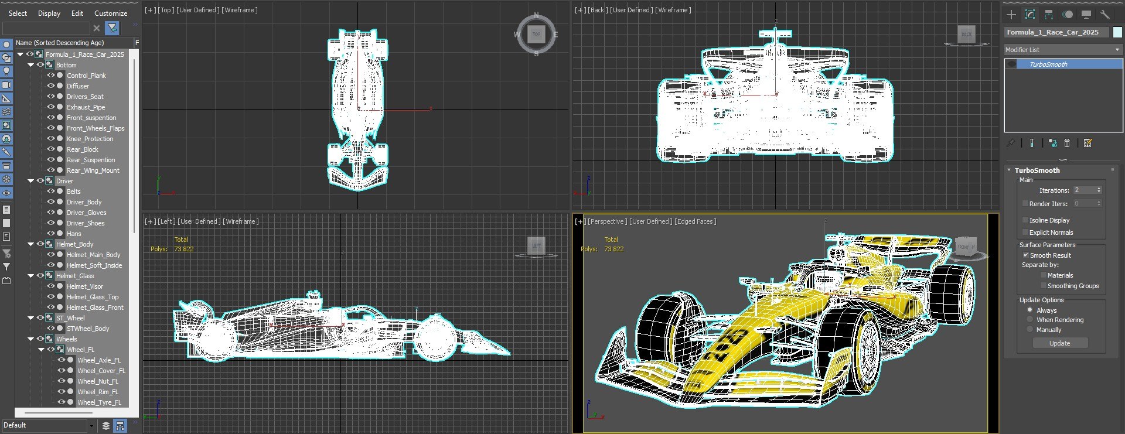The height and width of the screenshot is (434, 1125).
Task: Click the Edged Faces shading label
Action: (x=695, y=221)
